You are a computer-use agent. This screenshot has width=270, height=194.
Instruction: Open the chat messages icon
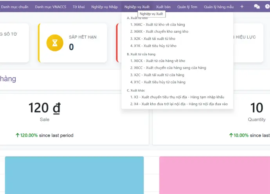point(257,7)
